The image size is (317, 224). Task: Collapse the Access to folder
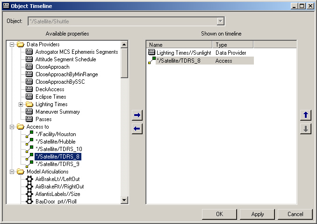12,127
